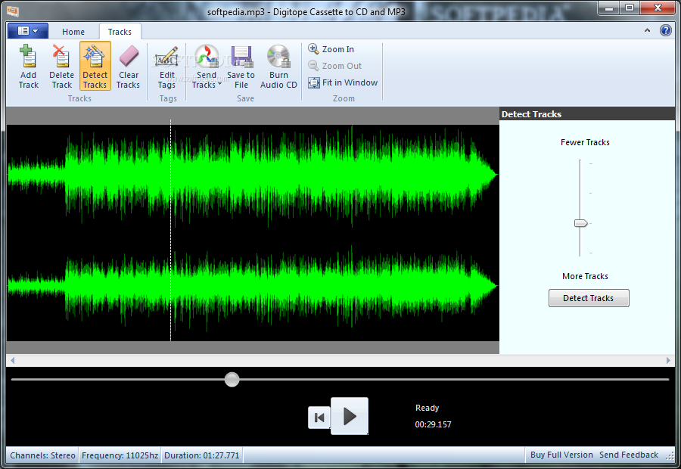
Task: Click the skip to start button
Action: [x=319, y=418]
